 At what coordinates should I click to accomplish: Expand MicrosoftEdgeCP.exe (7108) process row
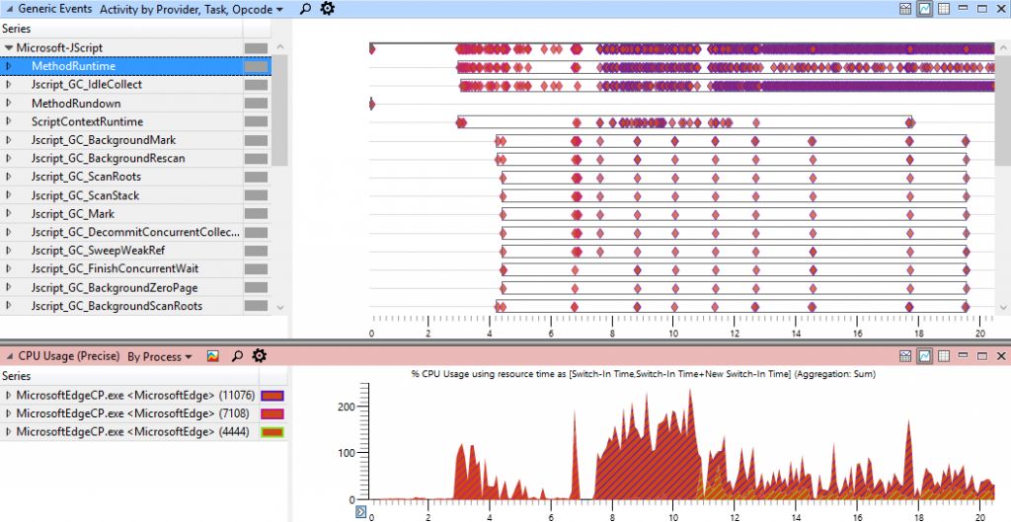(8, 413)
